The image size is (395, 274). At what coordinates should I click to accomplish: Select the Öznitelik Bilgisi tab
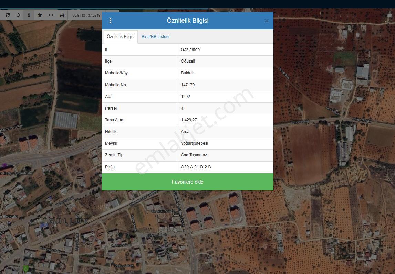click(x=121, y=37)
